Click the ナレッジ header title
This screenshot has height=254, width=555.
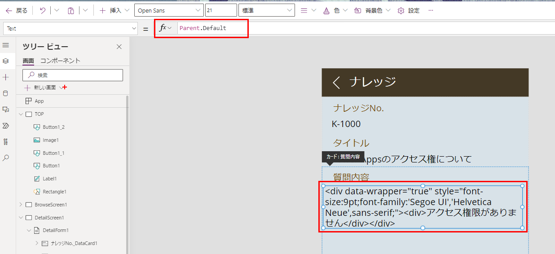[373, 82]
